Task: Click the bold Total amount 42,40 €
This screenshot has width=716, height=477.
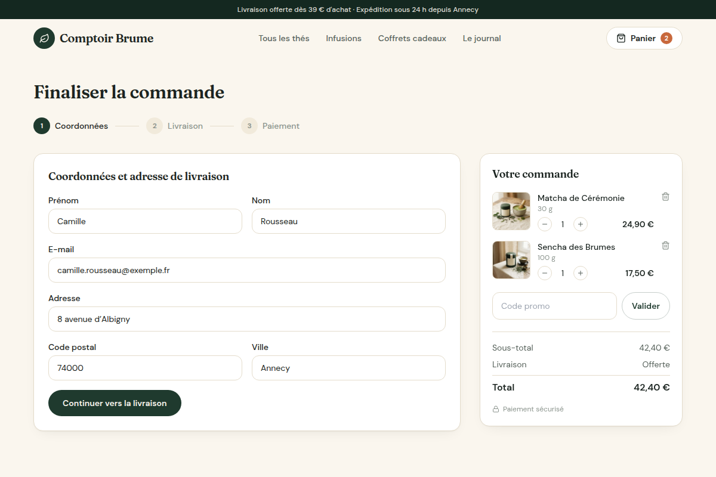Action: (x=652, y=388)
